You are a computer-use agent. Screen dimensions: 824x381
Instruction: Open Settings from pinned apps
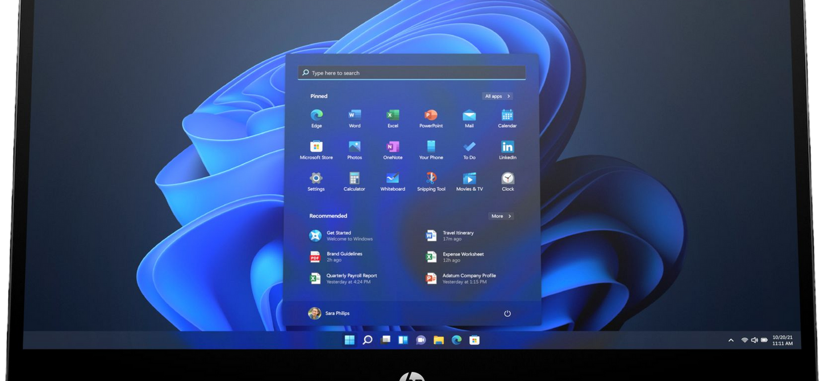[317, 182]
